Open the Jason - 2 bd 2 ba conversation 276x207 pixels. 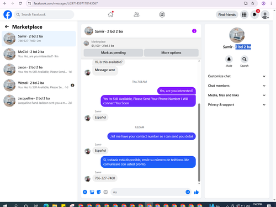(x=39, y=70)
